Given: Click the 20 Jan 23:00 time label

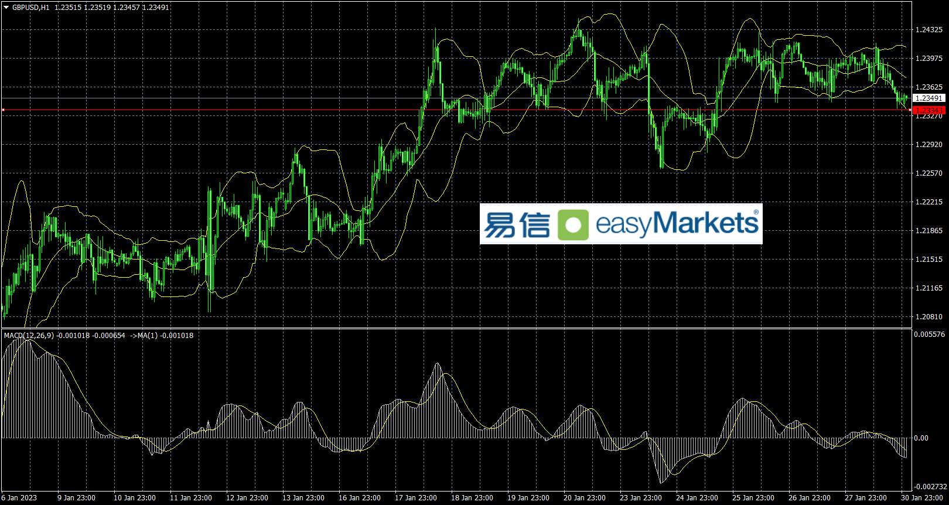Looking at the screenshot, I should click(x=585, y=498).
